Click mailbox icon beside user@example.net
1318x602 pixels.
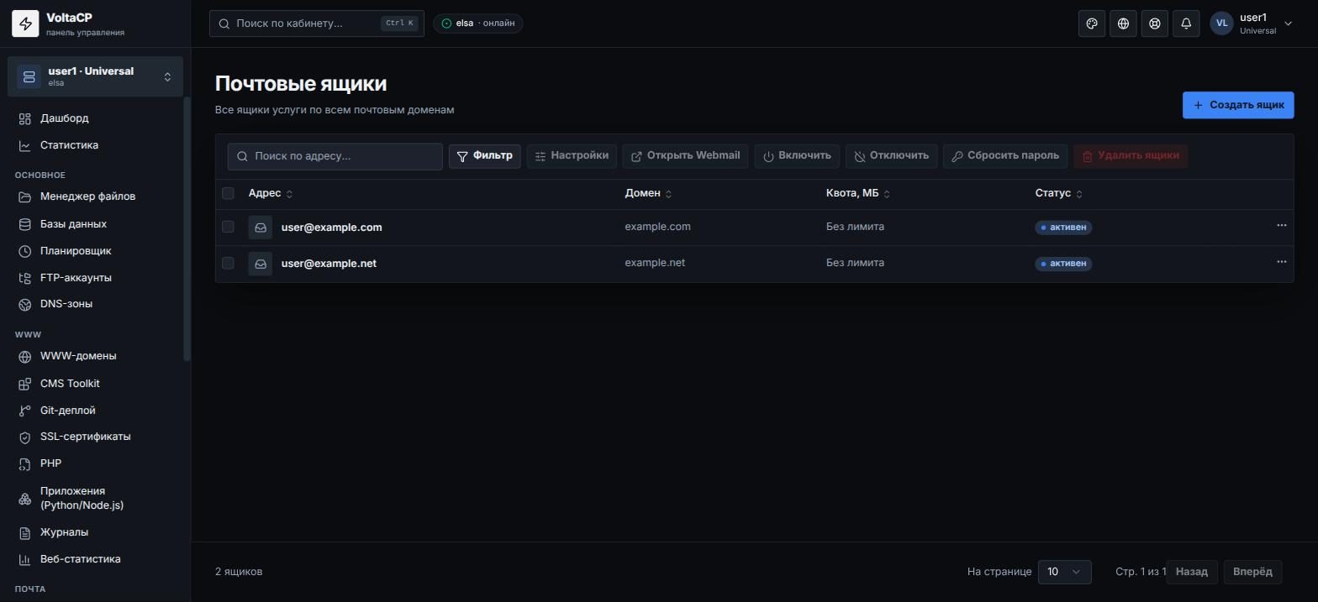tap(261, 264)
